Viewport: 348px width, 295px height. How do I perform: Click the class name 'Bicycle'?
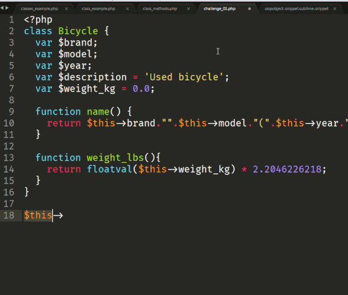click(x=78, y=31)
